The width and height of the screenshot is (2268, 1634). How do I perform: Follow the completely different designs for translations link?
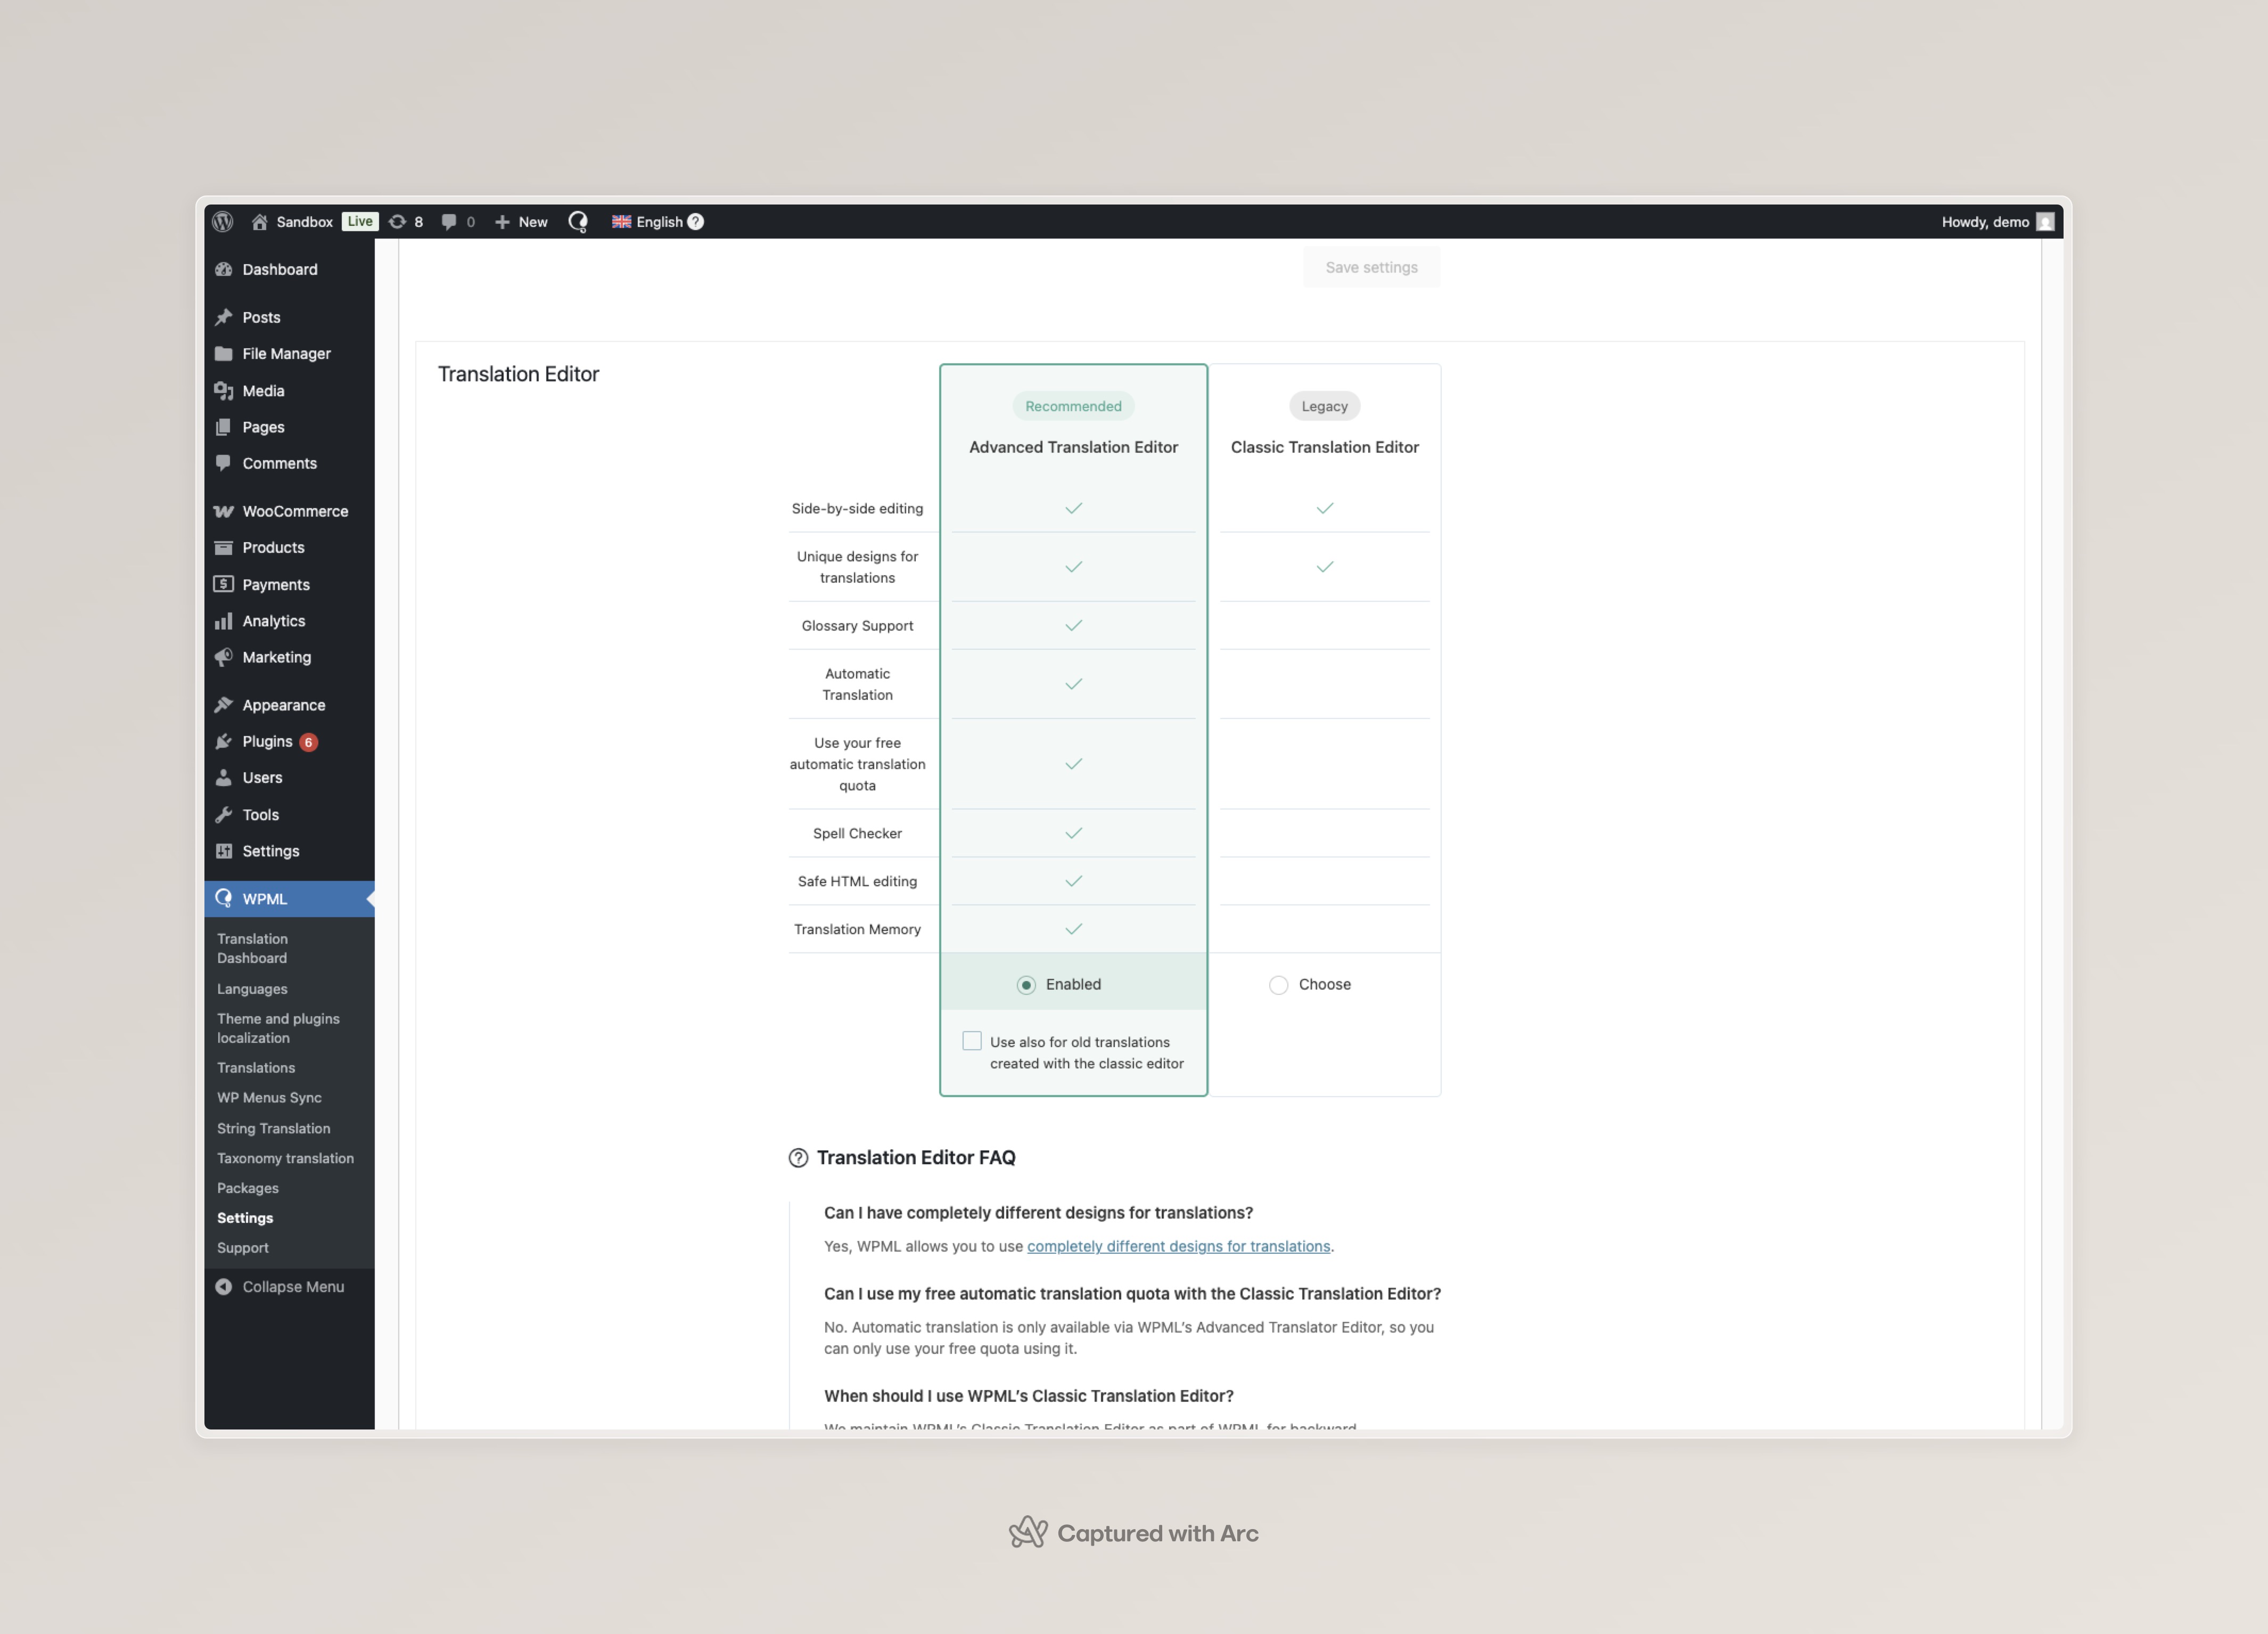(1178, 1247)
